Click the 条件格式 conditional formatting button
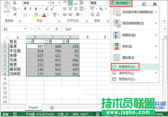 coord(121,3)
